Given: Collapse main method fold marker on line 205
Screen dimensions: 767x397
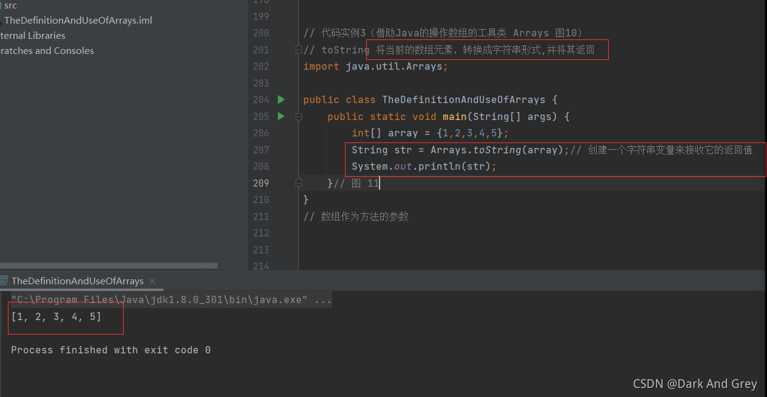Looking at the screenshot, I should (298, 116).
